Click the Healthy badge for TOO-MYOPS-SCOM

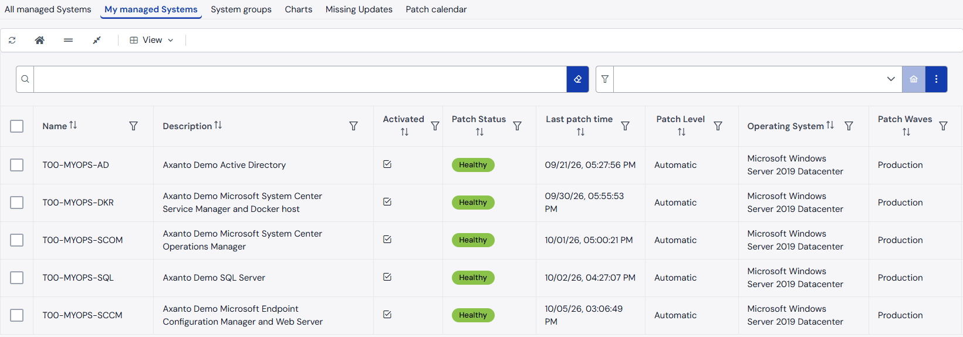(473, 240)
